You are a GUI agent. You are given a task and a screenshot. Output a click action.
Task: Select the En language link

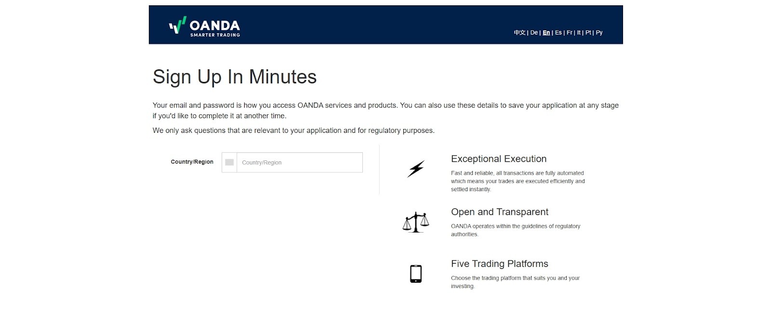tap(546, 33)
